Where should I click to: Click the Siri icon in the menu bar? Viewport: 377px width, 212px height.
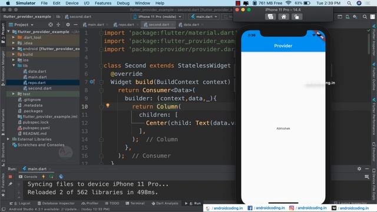point(359,3)
